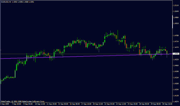This screenshot has height=106, width=180.
Task: Click price axis label 1.4269
Action: 176,84
